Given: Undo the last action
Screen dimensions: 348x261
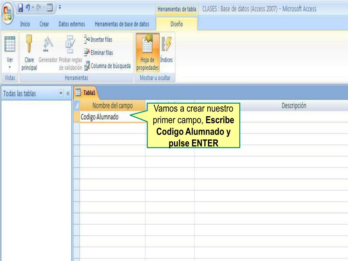Looking at the screenshot, I should pos(28,8).
